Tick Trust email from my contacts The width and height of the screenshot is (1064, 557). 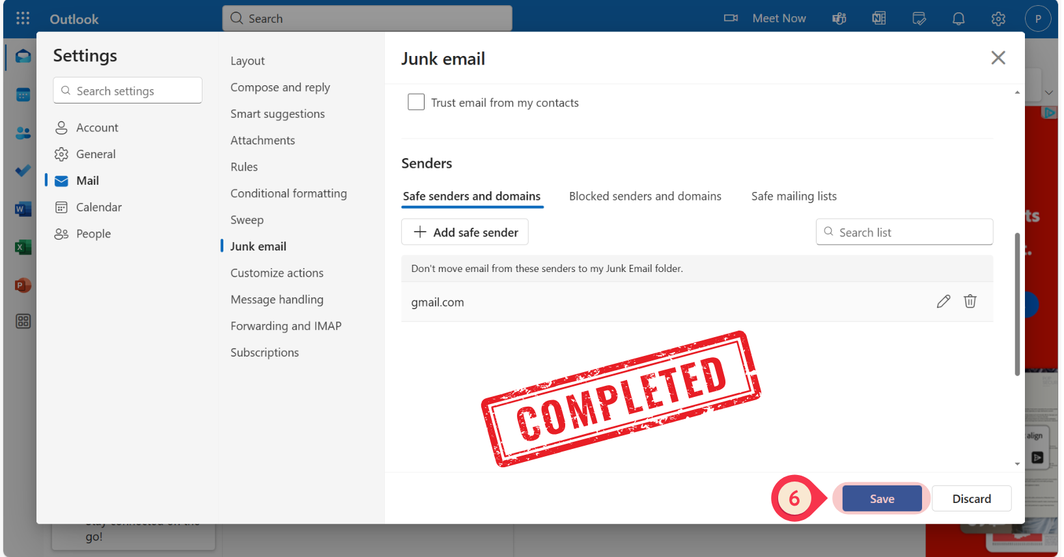coord(416,102)
